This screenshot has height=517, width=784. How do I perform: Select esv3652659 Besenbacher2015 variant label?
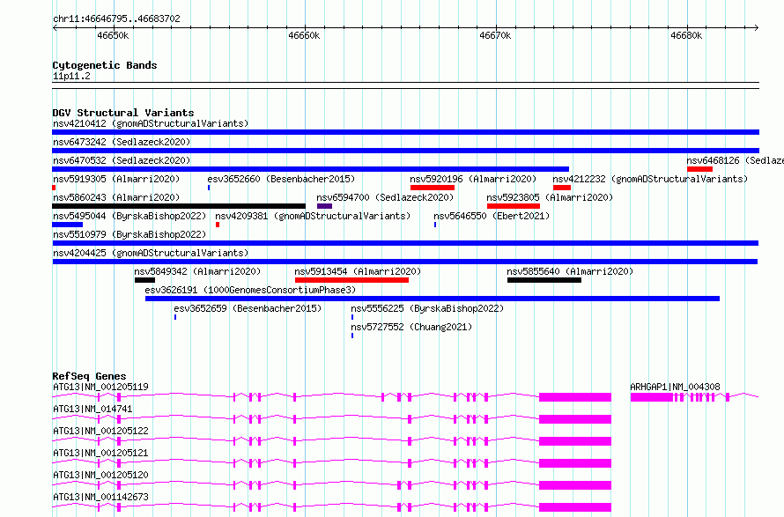[248, 308]
